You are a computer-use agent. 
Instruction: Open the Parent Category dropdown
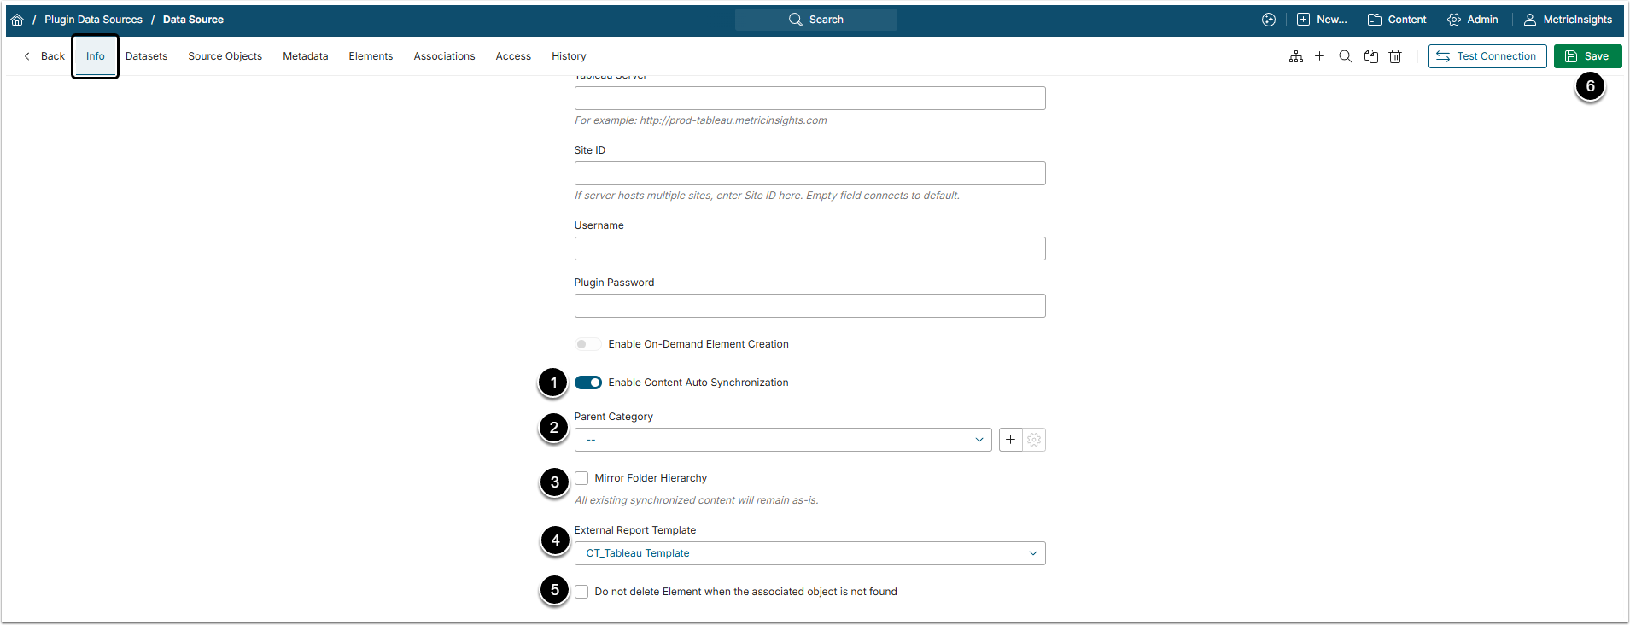tap(782, 440)
